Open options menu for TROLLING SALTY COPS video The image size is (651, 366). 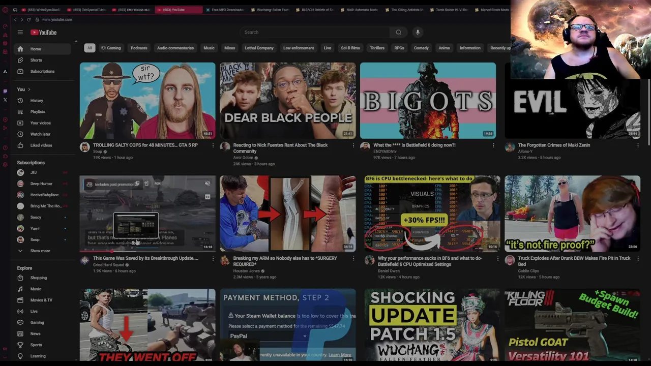pos(213,145)
